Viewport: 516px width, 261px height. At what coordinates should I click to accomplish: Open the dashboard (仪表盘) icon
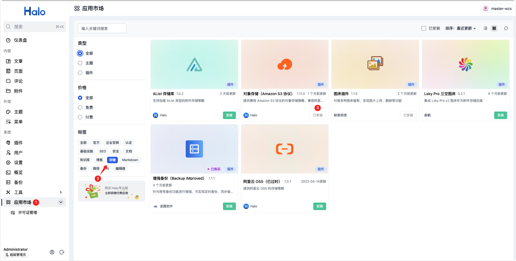[x=8, y=40]
